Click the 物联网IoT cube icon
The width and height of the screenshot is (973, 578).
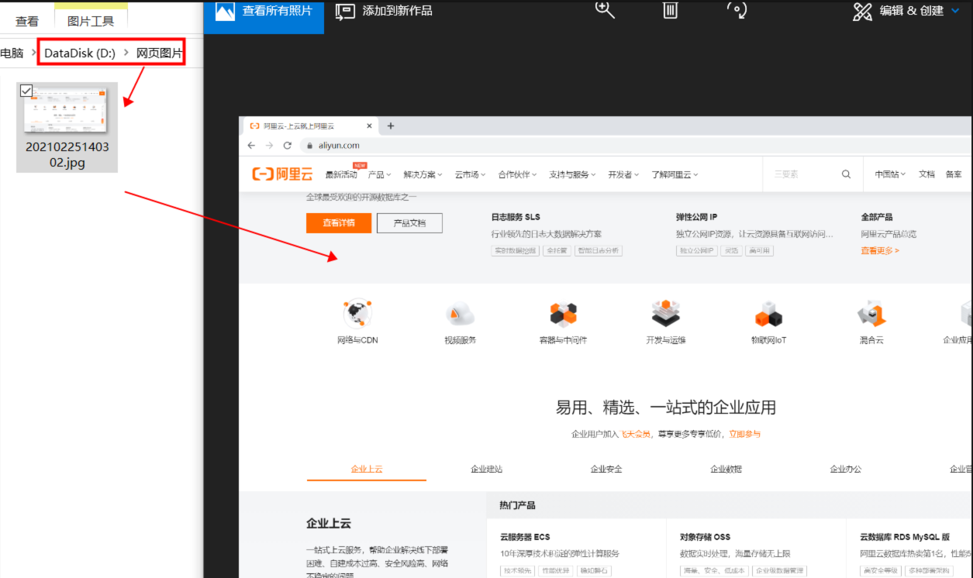click(x=768, y=314)
